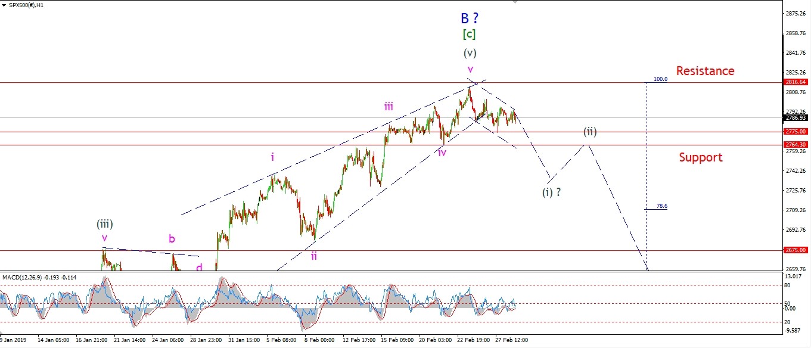
Task: Click the 78.6 Fibonacci level label
Action: (x=661, y=206)
